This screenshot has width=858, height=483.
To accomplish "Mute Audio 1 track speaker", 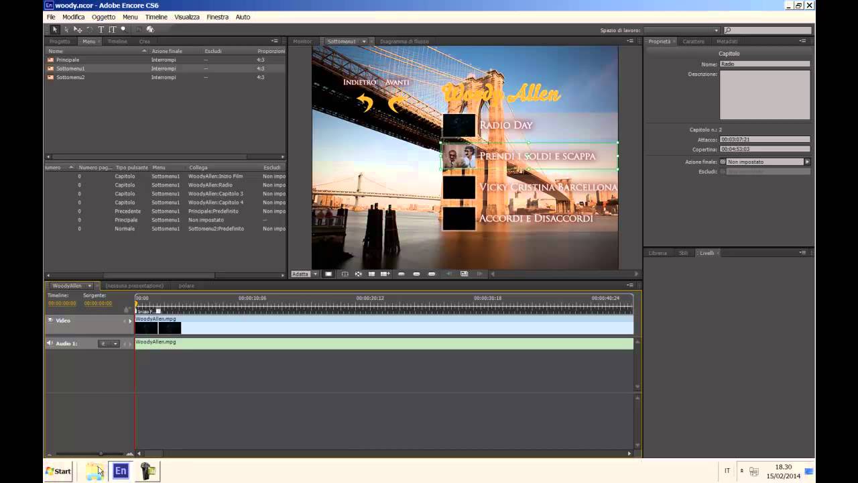I will [x=50, y=343].
